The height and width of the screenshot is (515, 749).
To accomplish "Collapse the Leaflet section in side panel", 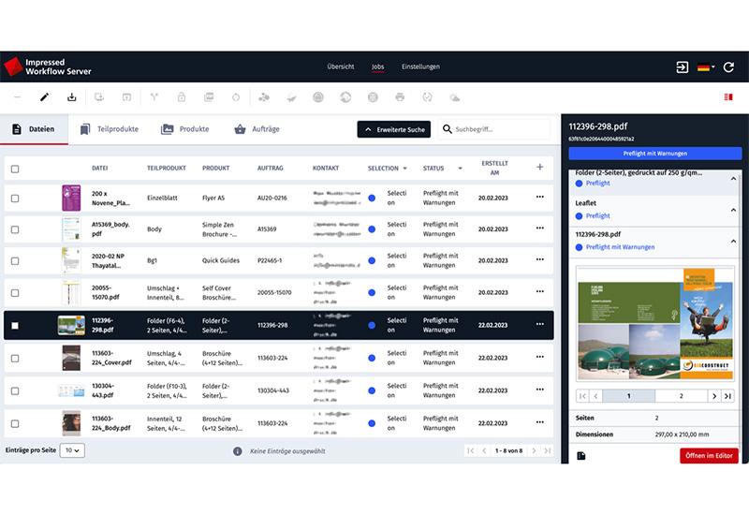I will click(x=733, y=210).
